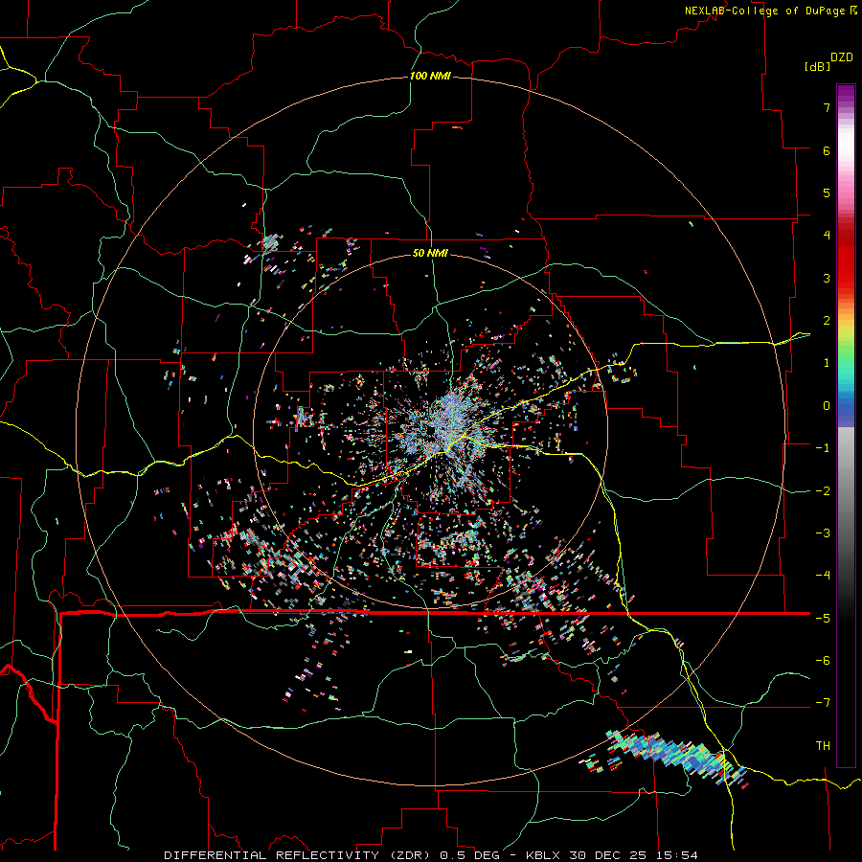Click the -1 value on the dB scale
This screenshot has height=862, width=862.
(x=823, y=448)
